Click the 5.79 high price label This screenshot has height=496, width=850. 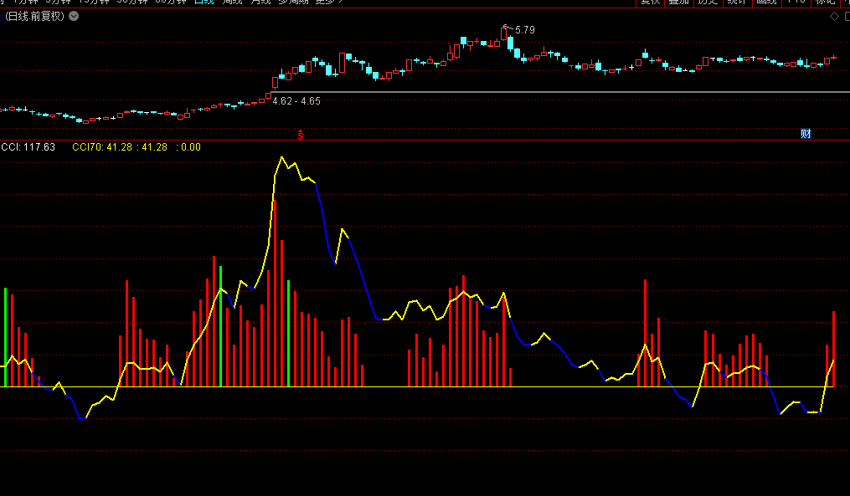click(524, 30)
